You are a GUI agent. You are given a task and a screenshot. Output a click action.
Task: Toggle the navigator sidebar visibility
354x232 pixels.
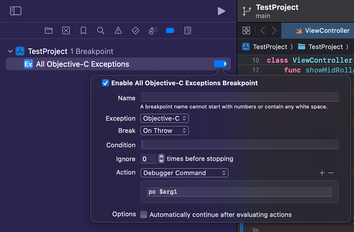click(16, 11)
